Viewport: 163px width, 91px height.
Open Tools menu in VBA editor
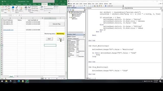tap(97, 4)
